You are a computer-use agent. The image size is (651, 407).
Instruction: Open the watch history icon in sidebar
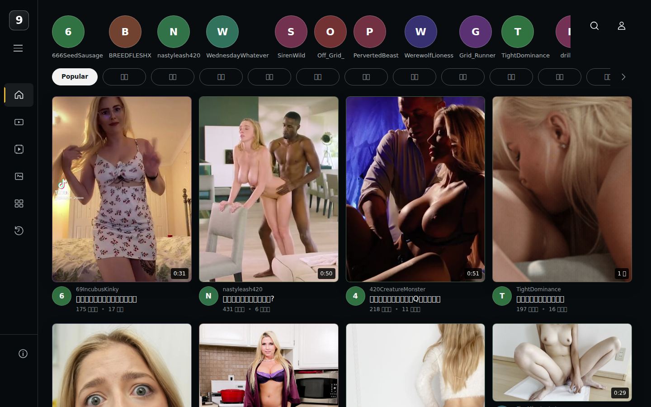19,231
